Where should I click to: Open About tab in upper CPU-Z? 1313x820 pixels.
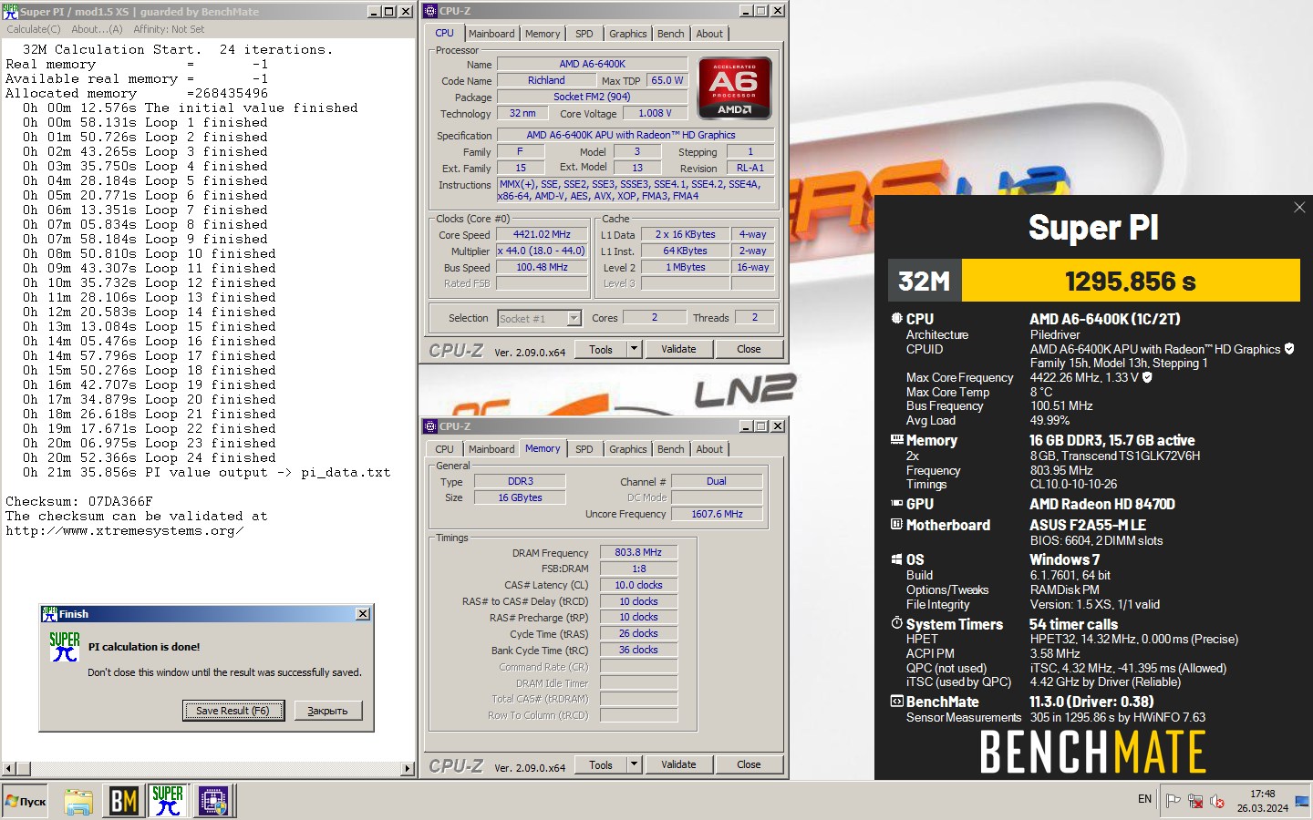tap(709, 34)
